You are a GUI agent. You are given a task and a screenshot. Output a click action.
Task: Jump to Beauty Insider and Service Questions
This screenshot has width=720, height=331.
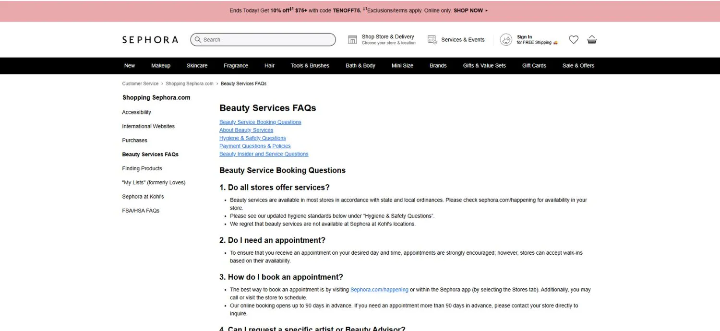(x=264, y=154)
